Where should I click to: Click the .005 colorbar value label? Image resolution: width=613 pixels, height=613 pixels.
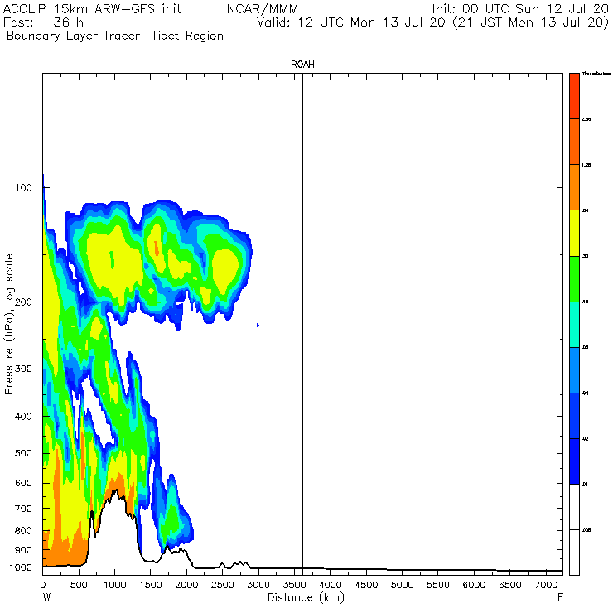click(x=586, y=530)
